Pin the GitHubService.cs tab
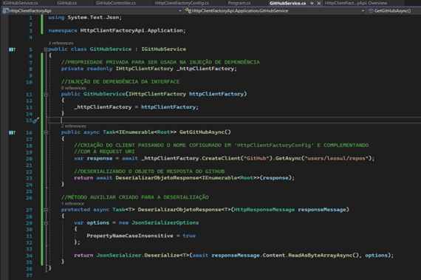421x280 pixels. pyautogui.click(x=312, y=3)
